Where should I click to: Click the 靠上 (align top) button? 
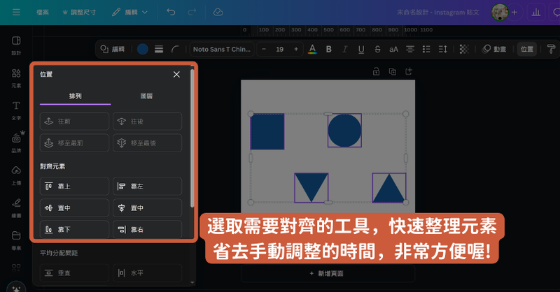coord(74,187)
